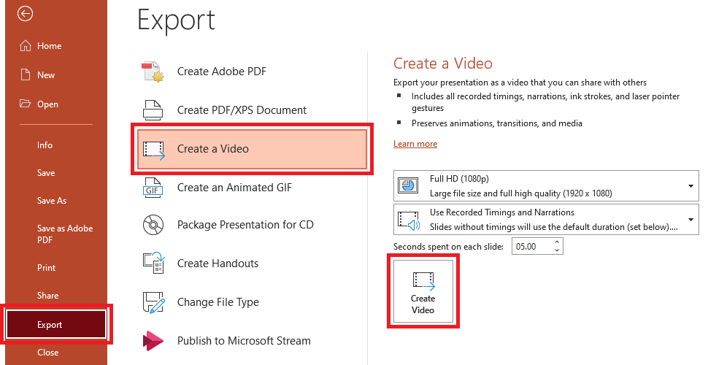The height and width of the screenshot is (365, 708).
Task: Click the PDF/XPS printer icon
Action: tap(153, 109)
